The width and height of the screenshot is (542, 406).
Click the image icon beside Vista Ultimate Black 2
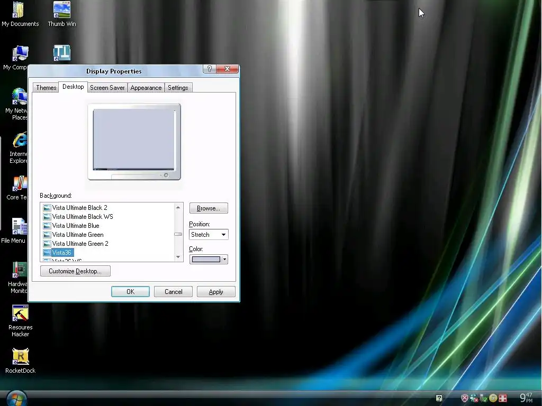[x=47, y=208]
